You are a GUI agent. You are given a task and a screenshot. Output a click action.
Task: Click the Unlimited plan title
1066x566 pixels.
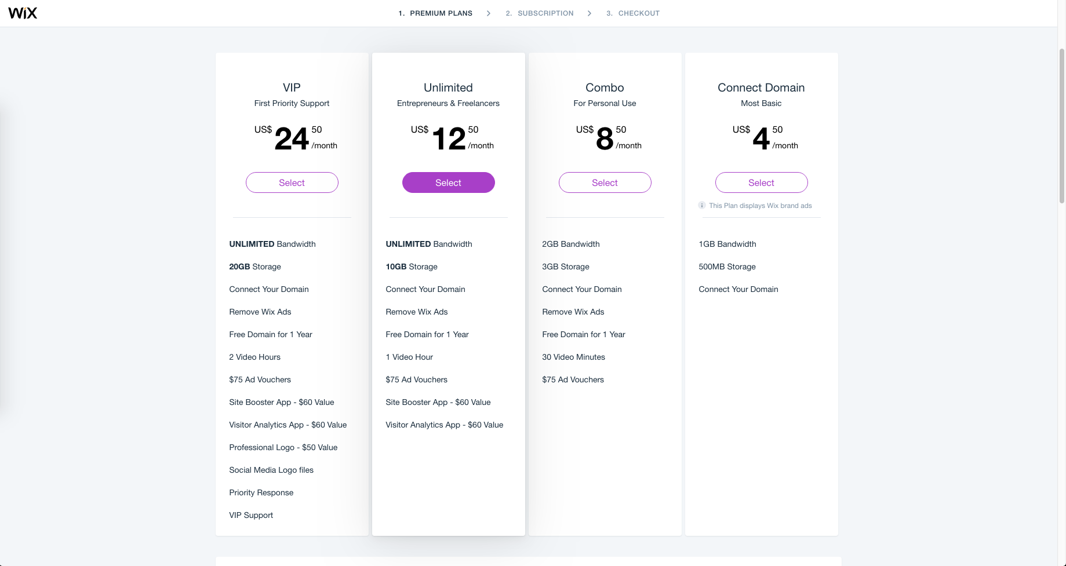point(448,87)
